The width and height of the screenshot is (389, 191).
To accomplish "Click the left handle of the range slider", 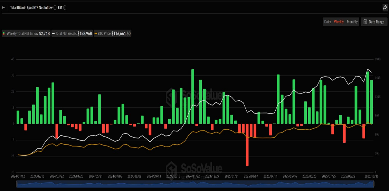I will [17, 184].
